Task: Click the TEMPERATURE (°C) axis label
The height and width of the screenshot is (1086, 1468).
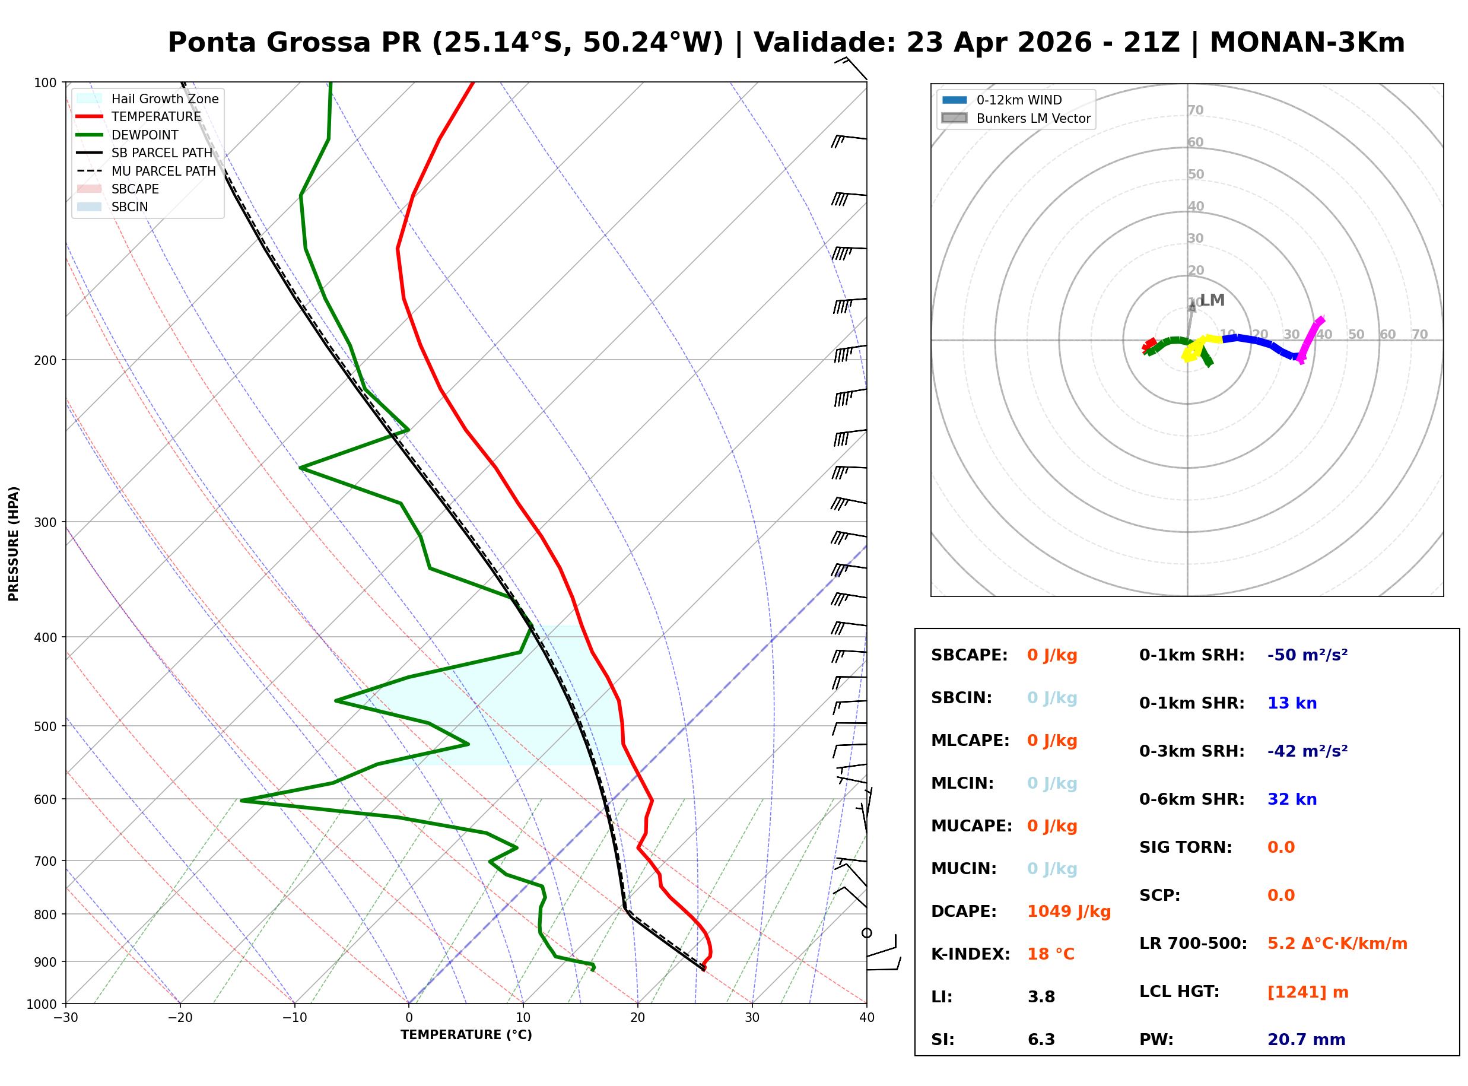Action: click(x=466, y=1035)
